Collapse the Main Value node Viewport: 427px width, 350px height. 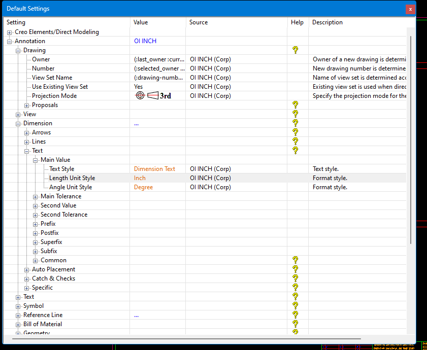coord(35,159)
